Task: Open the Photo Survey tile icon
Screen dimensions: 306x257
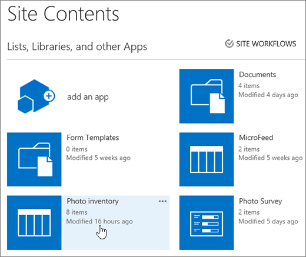Action: point(207,223)
